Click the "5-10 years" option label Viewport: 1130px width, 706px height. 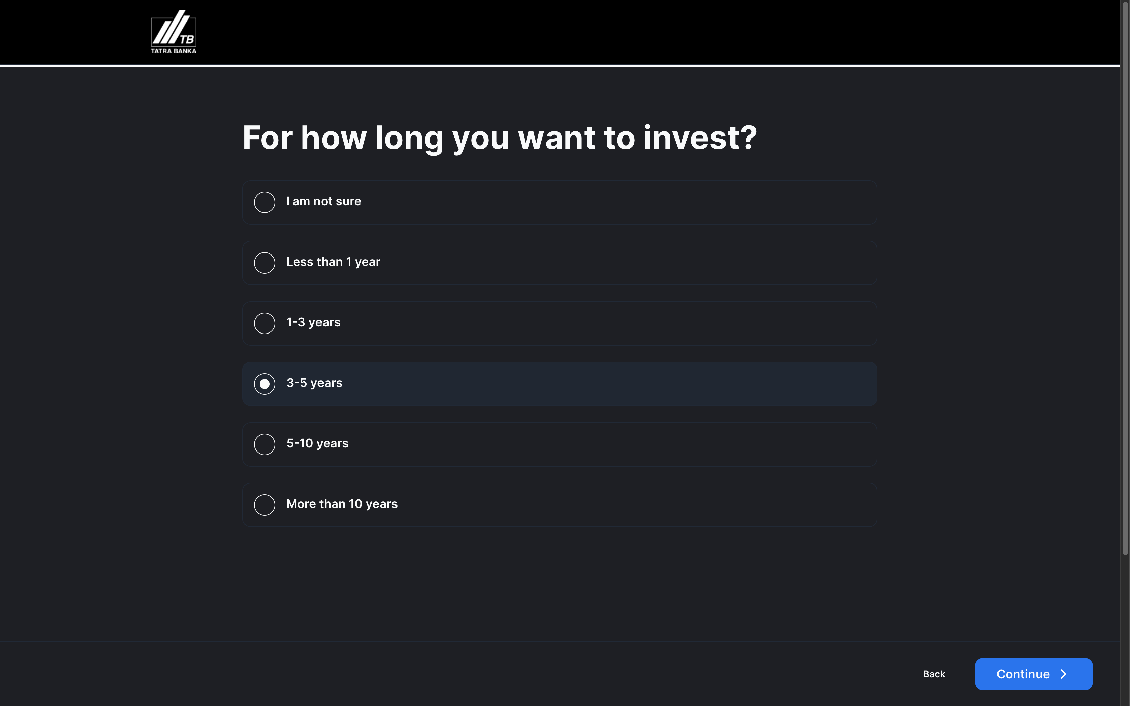point(317,443)
